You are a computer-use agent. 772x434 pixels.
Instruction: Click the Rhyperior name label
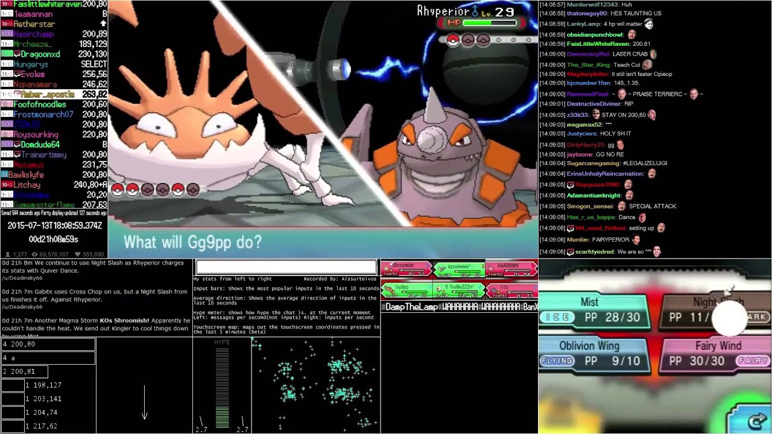443,11
